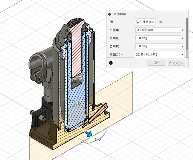Click the dialog's vertical scrollbar
Screen dimensions: 193x160
(187, 34)
